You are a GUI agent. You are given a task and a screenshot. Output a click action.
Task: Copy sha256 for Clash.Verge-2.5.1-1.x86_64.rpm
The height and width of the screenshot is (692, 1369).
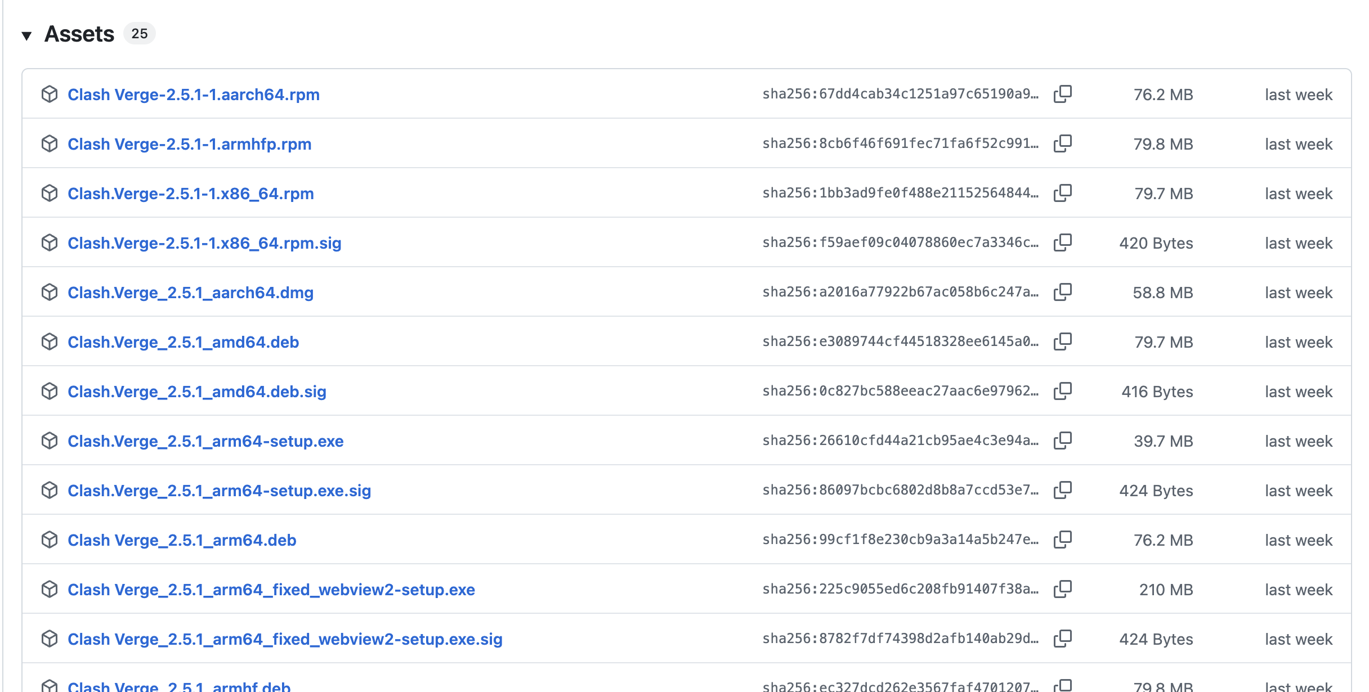click(x=1063, y=193)
